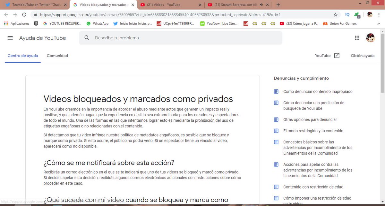Screen dimensions: 385x206
Task: Open Contenido con restricción de edad article
Action: [313, 187]
